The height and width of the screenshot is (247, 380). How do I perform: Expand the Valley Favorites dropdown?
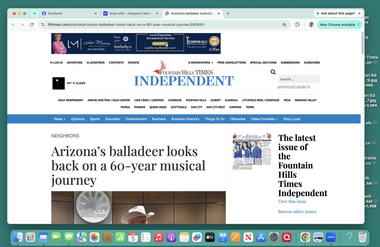pos(264,119)
